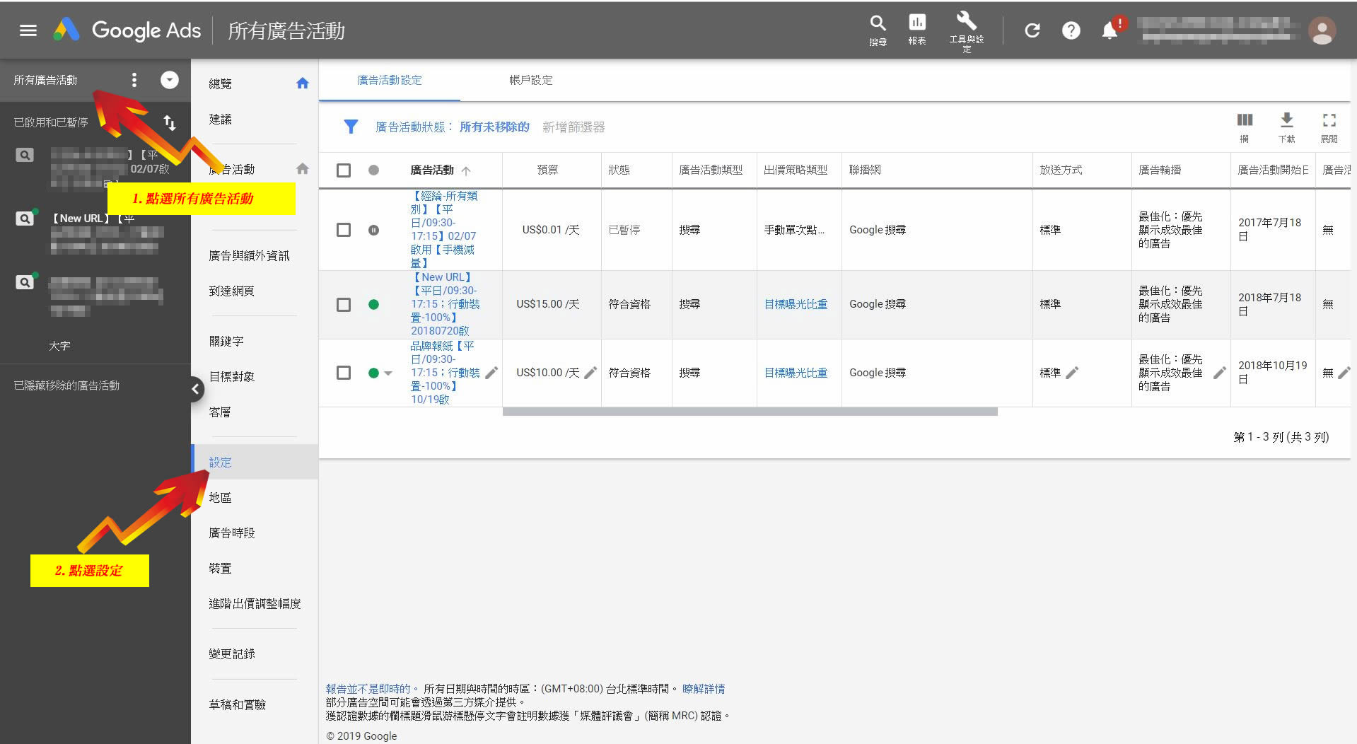Toggle the select-all checkbox in table header
This screenshot has height=744, width=1357.
point(344,170)
